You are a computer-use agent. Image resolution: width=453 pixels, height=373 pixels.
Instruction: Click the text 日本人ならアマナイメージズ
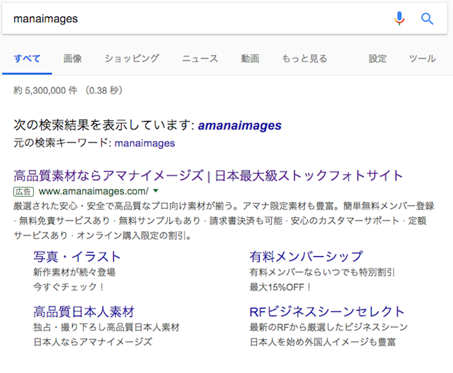(x=93, y=342)
